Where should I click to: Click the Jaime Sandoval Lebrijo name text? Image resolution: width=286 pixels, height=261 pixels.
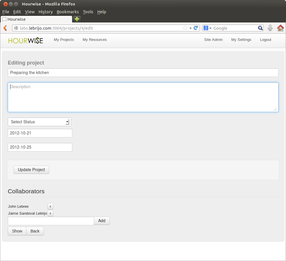(x=28, y=213)
